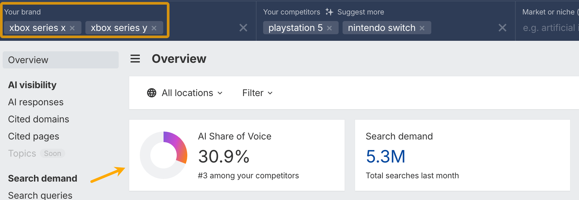Remove the xbox series x tag
This screenshot has width=579, height=200.
(72, 28)
